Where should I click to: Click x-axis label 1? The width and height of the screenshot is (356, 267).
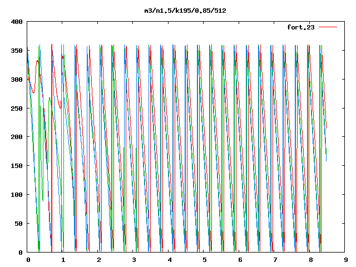pos(63,260)
